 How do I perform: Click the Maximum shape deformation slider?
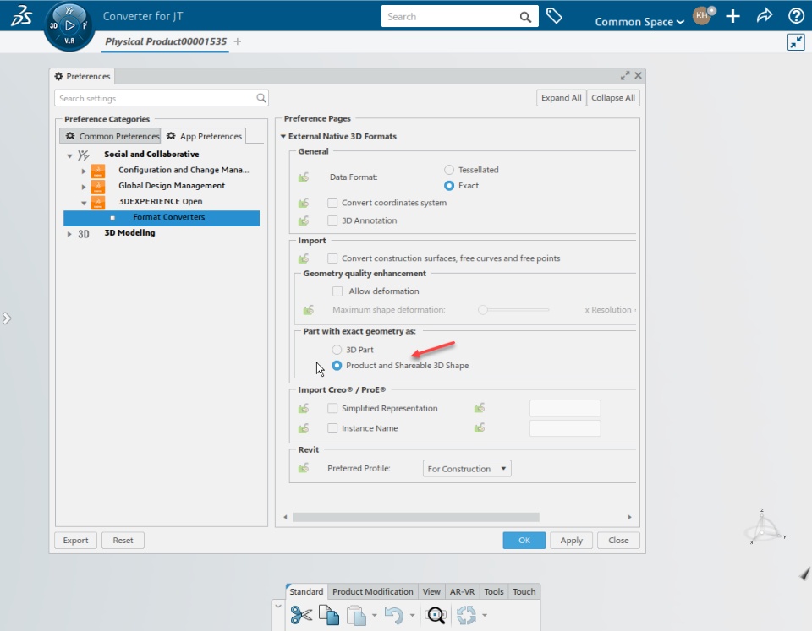(513, 310)
